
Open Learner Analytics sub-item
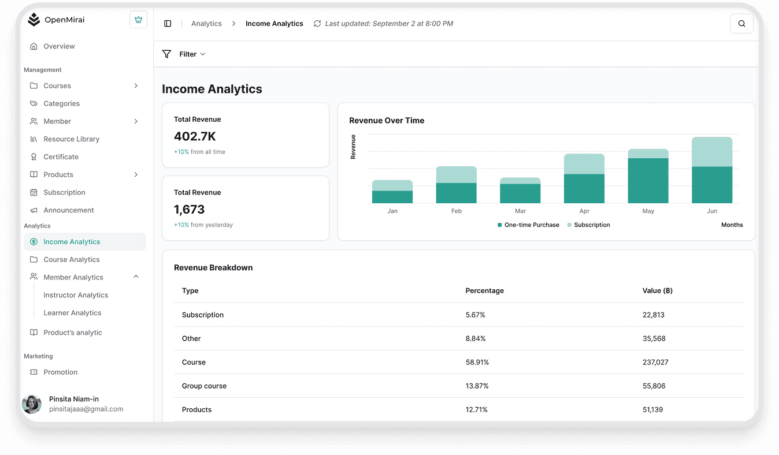72,313
